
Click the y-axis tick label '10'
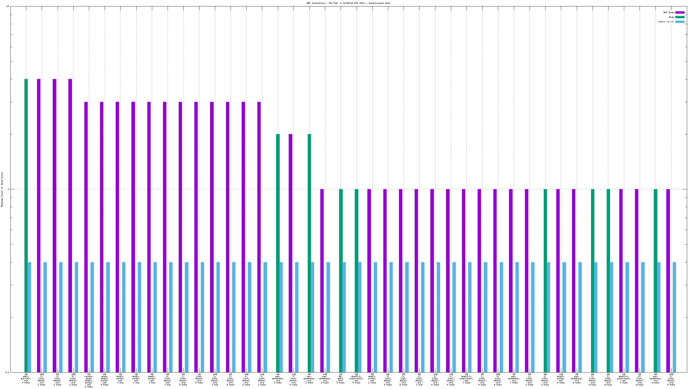(7, 6)
